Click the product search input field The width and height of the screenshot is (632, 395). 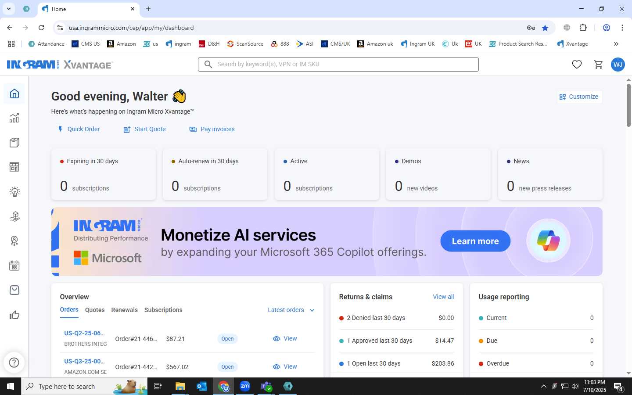338,65
